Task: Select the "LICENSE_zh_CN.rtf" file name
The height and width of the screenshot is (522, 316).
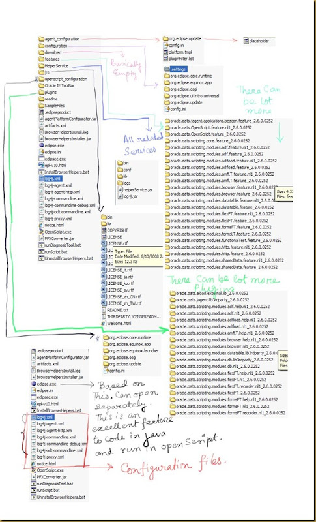Action: click(124, 297)
